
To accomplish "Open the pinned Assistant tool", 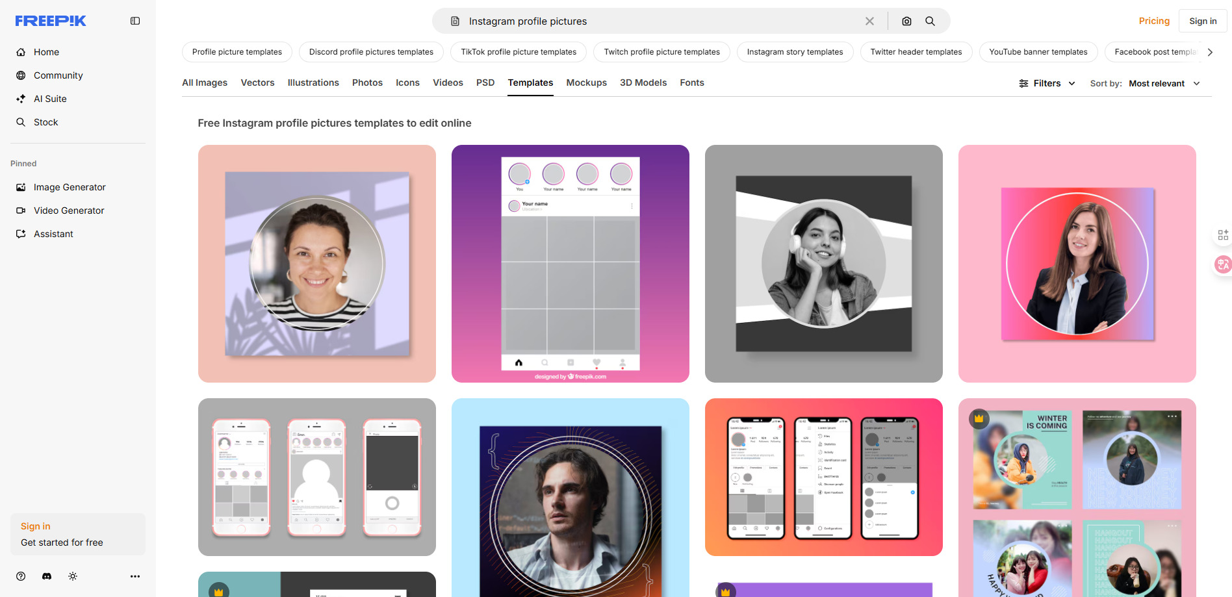I will pos(53,234).
